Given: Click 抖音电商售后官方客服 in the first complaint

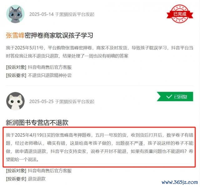Looking at the screenshot, I should (x=50, y=67).
